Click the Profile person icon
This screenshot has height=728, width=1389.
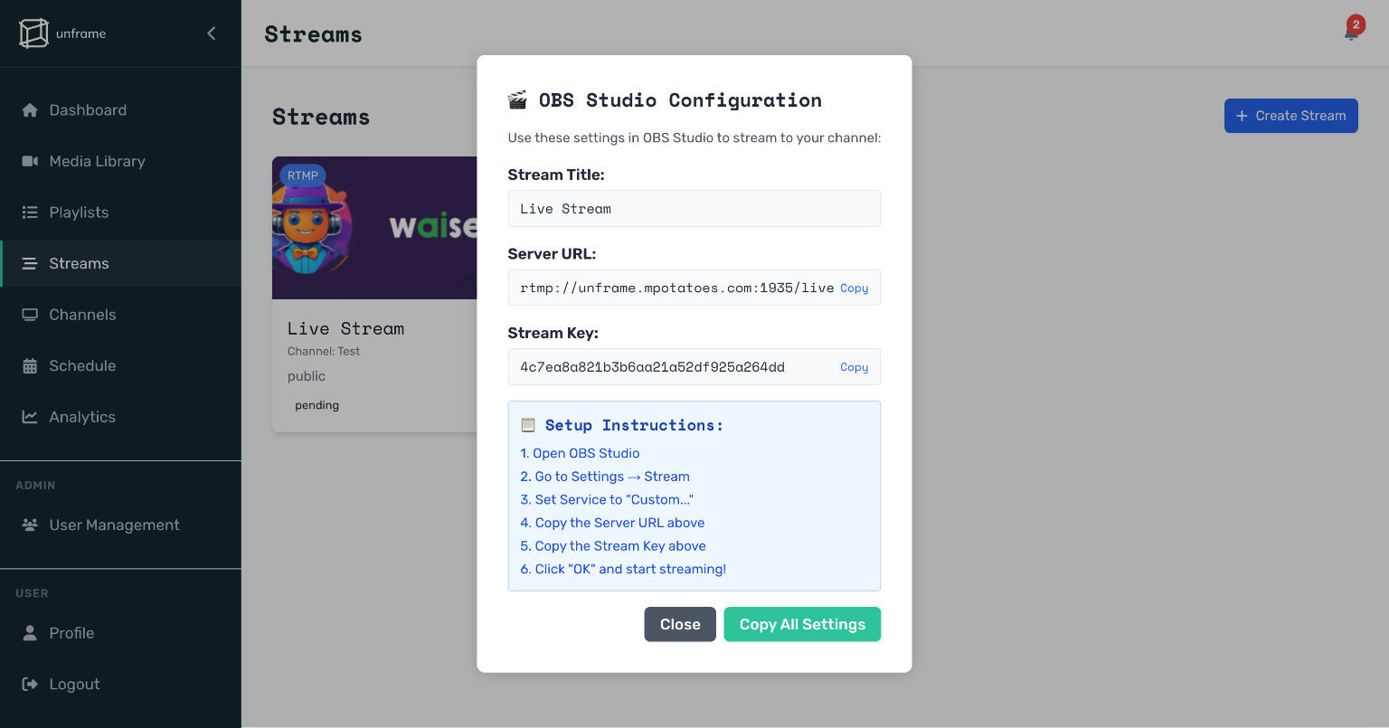(x=30, y=633)
